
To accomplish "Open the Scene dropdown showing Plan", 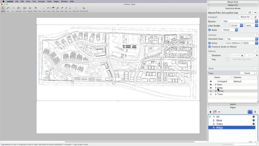I will pyautogui.click(x=240, y=21).
